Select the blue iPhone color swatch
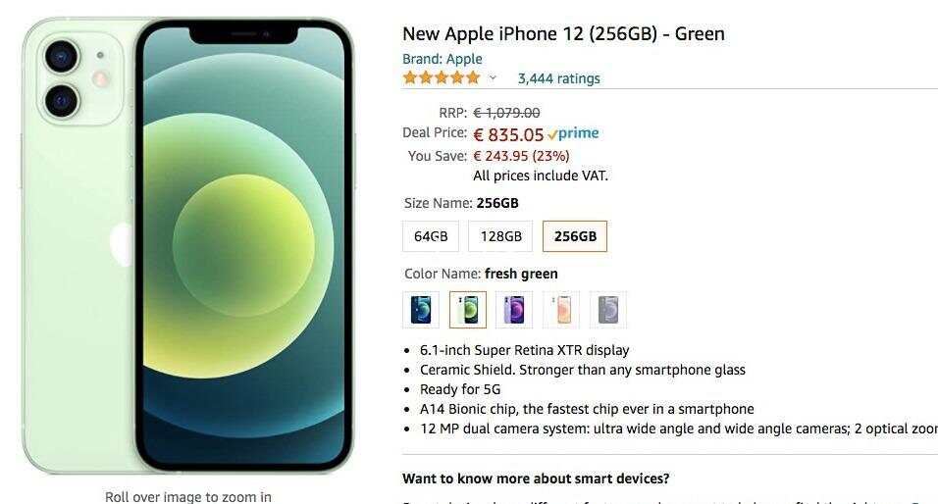938x504 pixels. (421, 310)
